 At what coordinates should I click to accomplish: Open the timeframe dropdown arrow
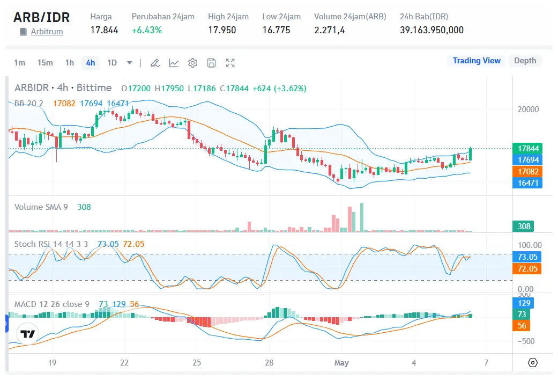tap(129, 63)
